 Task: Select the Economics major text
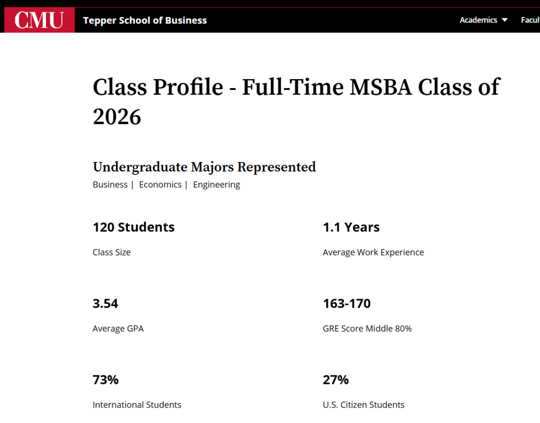coord(160,184)
